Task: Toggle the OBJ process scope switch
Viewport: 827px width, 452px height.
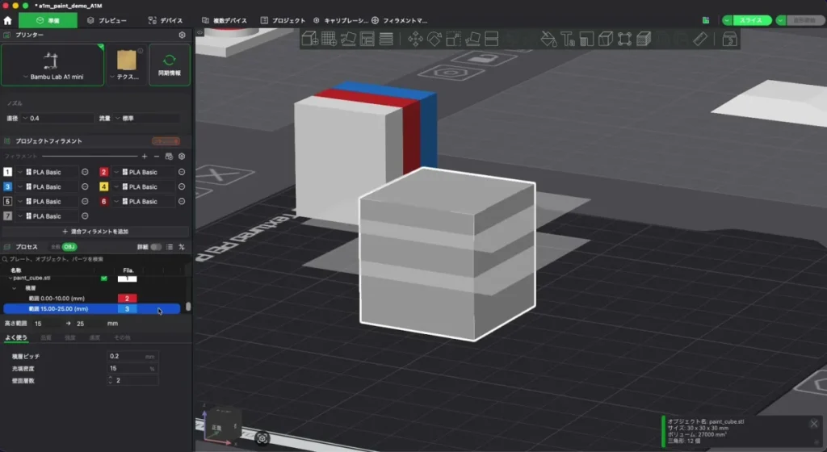Action: [x=69, y=246]
